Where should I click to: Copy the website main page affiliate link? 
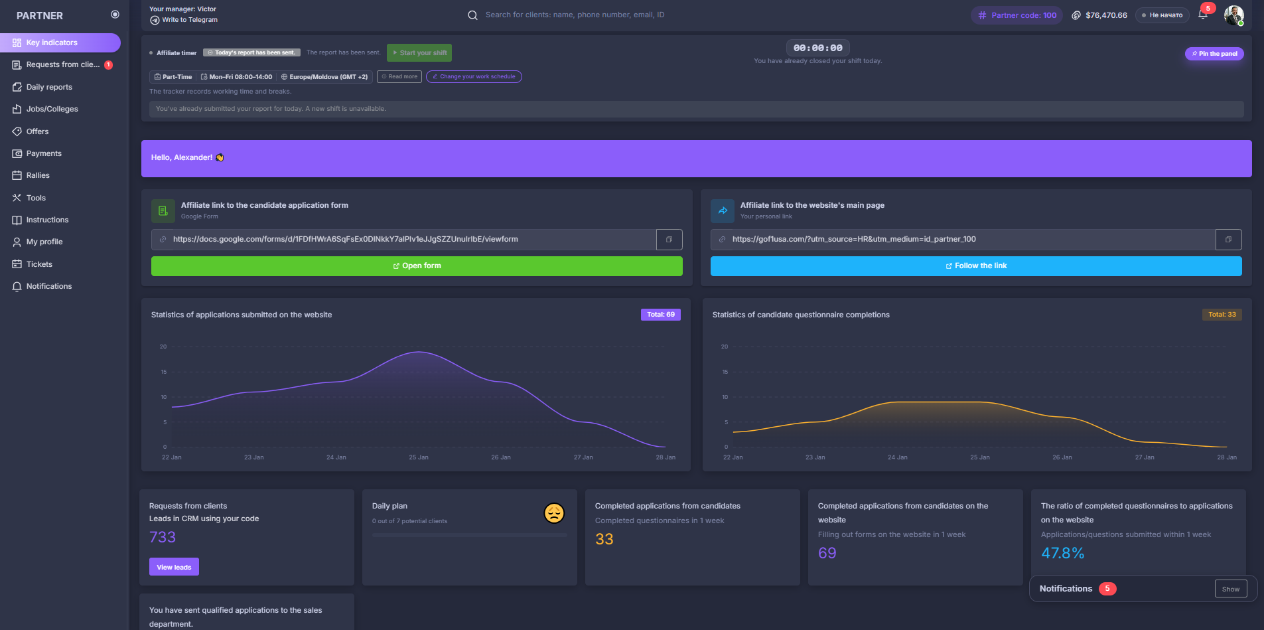click(1228, 240)
